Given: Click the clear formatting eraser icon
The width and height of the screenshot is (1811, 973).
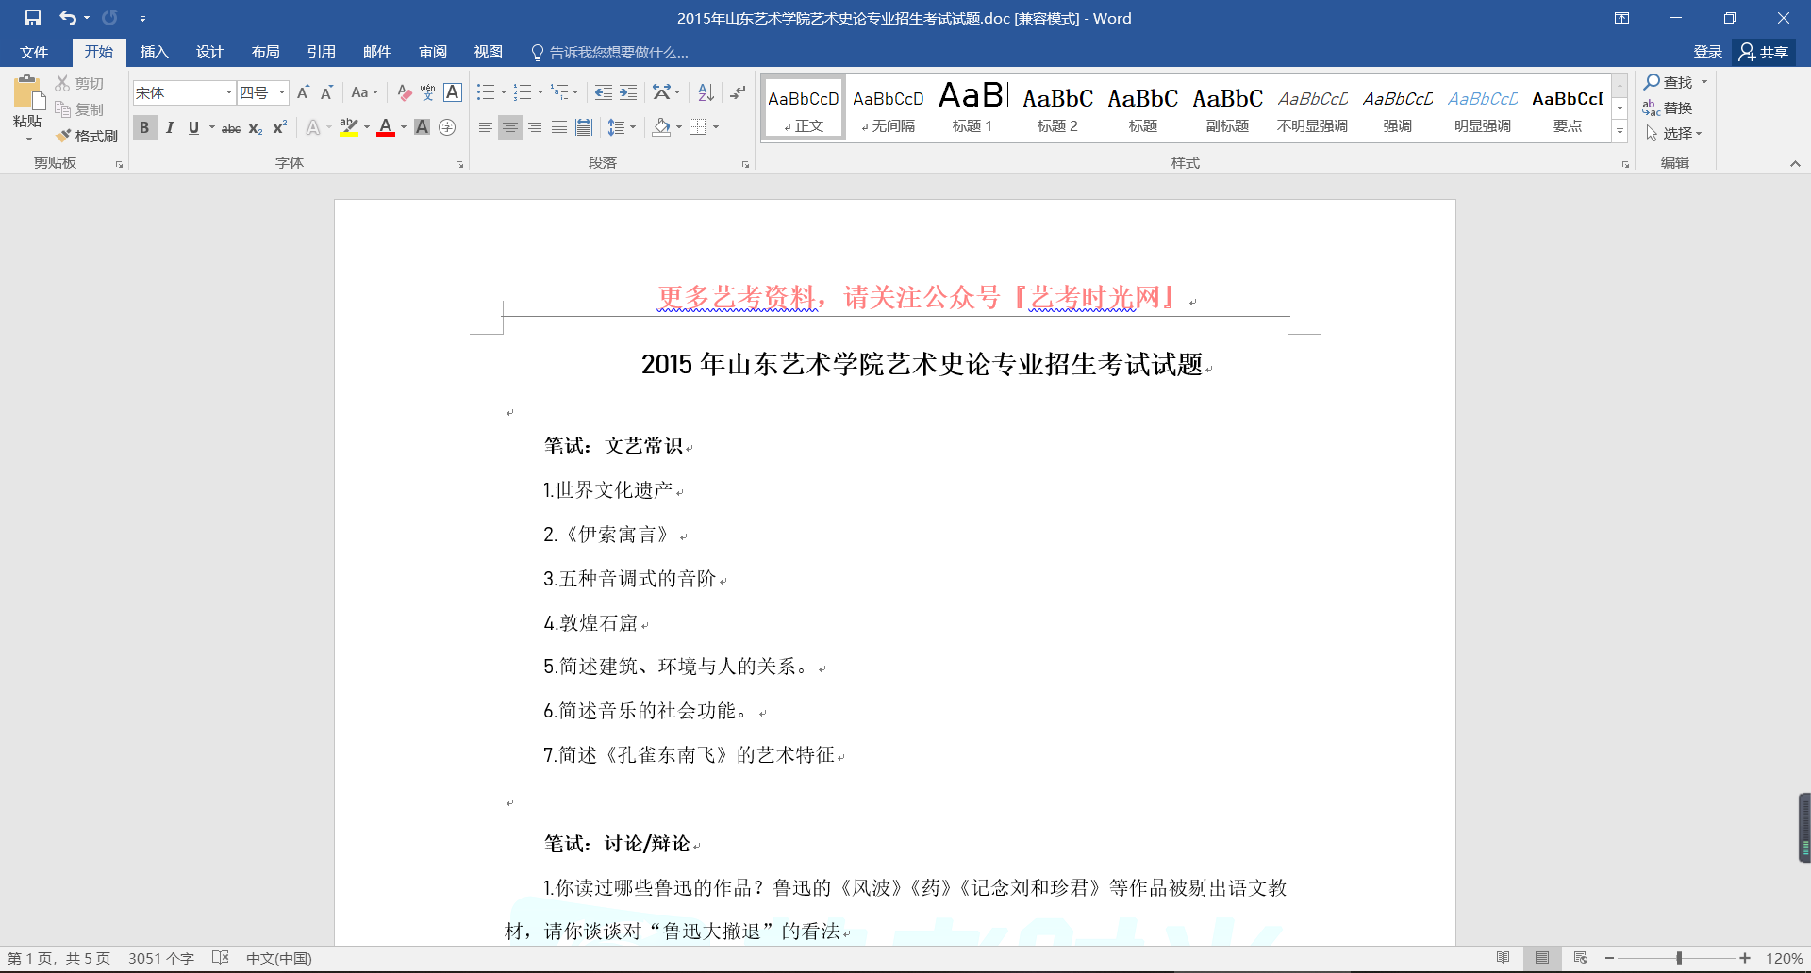Looking at the screenshot, I should point(404,92).
